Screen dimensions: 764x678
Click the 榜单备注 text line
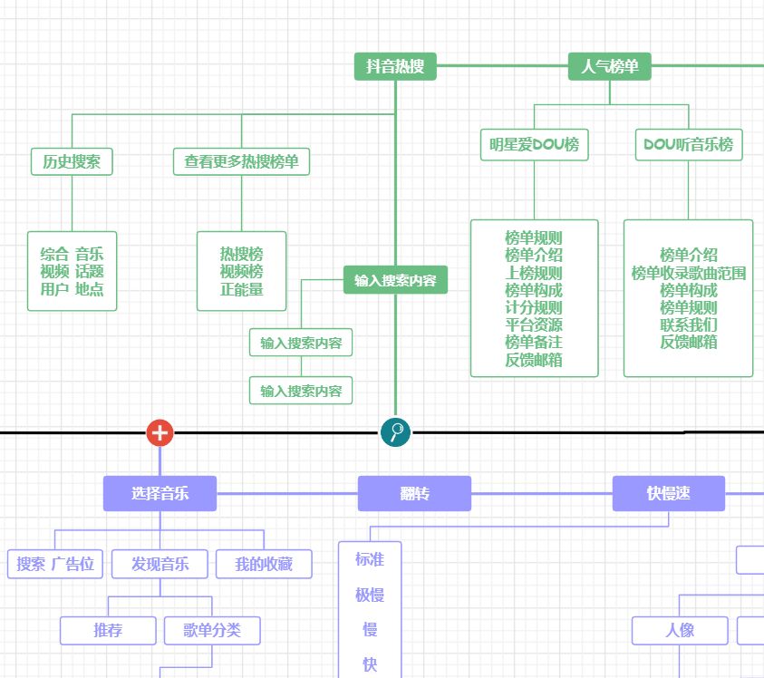click(x=534, y=342)
